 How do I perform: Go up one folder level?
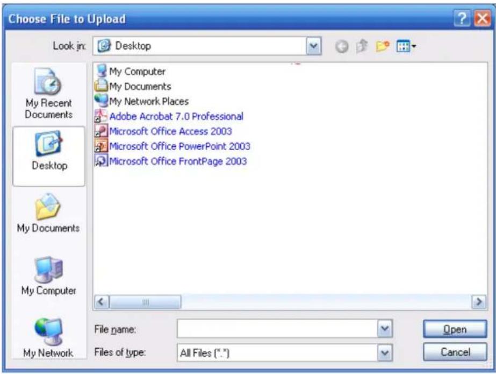click(362, 46)
